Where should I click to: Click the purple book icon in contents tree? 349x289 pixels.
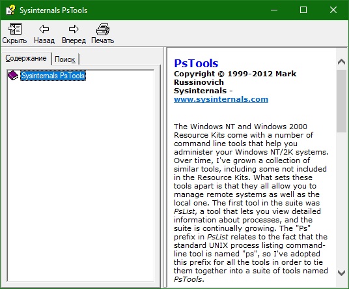coord(13,76)
